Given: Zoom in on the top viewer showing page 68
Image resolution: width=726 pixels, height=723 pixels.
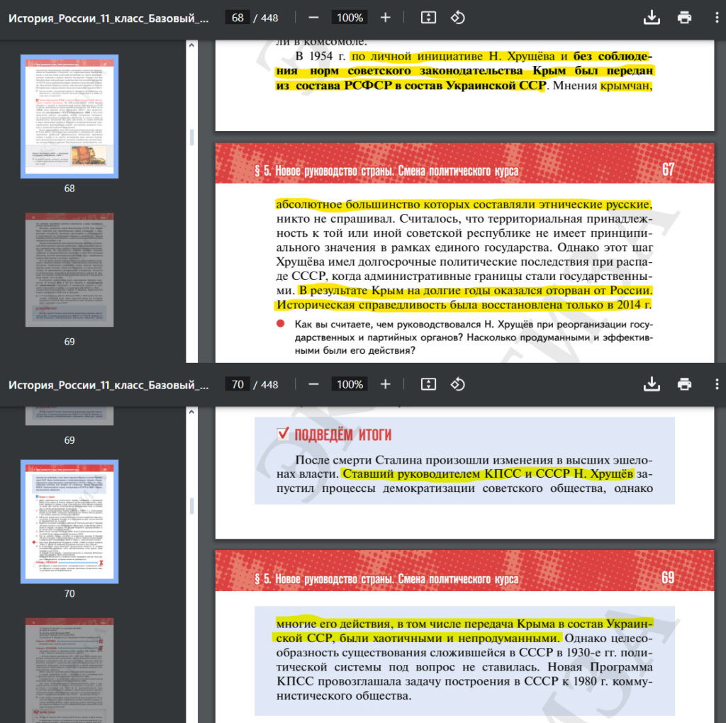Looking at the screenshot, I should (x=385, y=18).
